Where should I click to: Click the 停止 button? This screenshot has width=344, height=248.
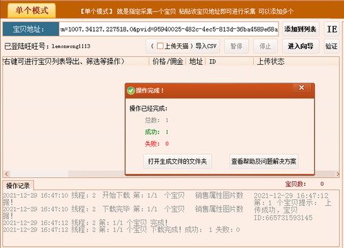(265, 46)
